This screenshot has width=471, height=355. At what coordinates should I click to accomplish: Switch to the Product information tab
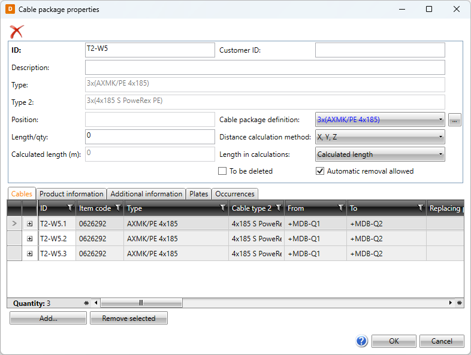tap(71, 194)
